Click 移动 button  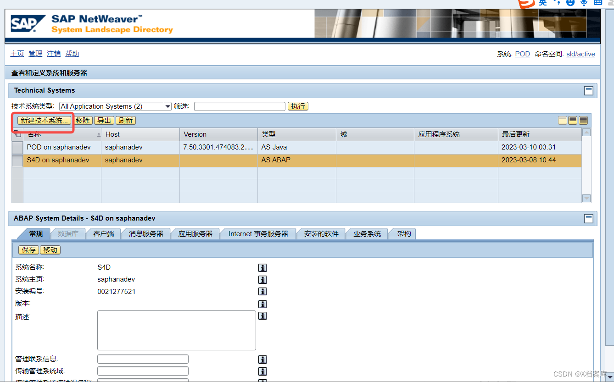point(50,250)
